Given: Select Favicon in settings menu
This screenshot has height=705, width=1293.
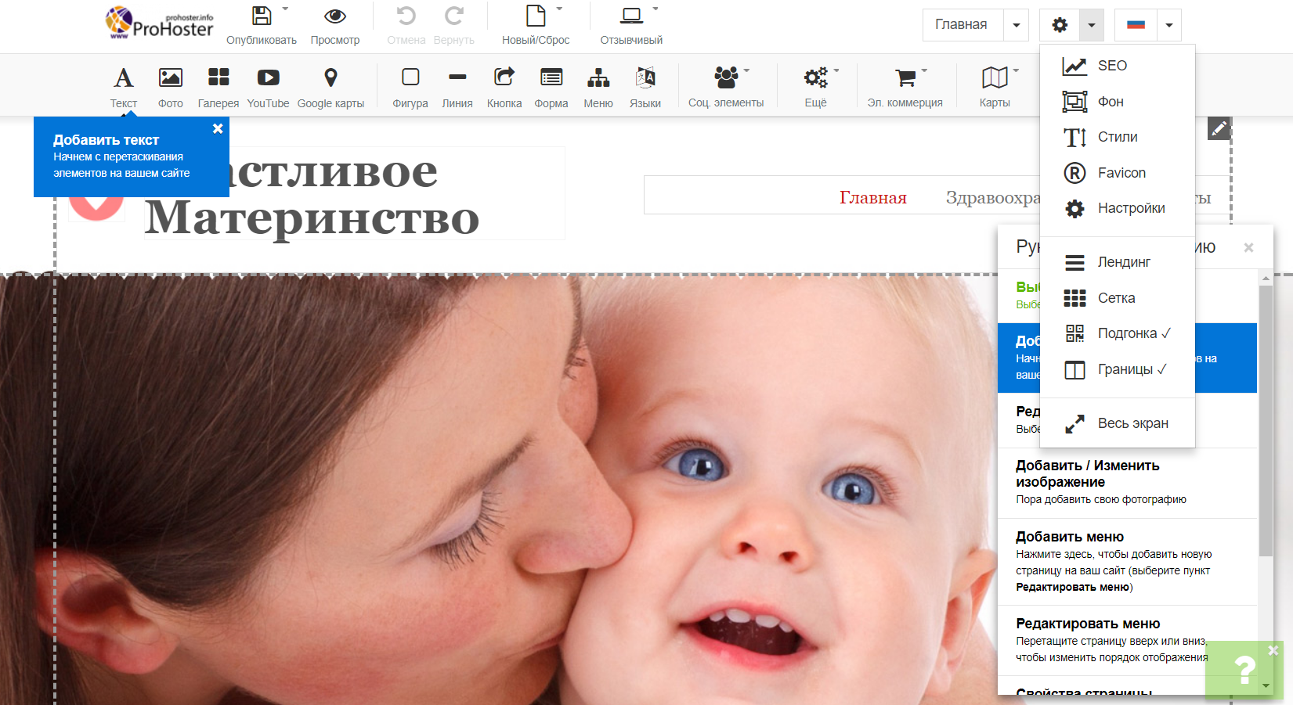Looking at the screenshot, I should tap(1121, 173).
